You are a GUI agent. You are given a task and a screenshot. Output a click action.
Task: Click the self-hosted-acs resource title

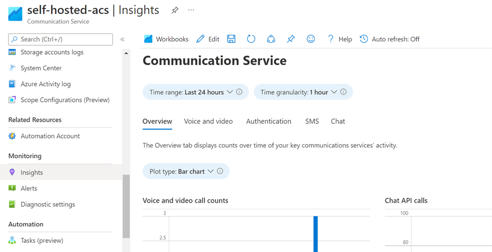pos(68,10)
